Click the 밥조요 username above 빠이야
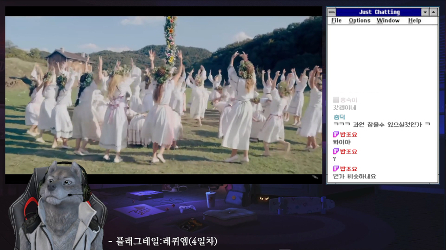 coord(349,134)
